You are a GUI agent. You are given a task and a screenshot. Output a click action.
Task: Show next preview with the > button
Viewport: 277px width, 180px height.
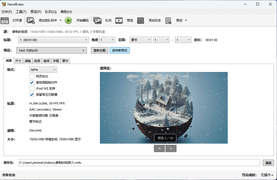171,149
